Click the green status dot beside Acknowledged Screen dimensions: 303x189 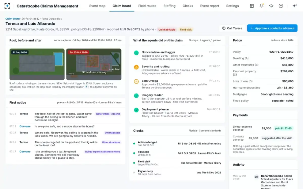click(x=134, y=144)
